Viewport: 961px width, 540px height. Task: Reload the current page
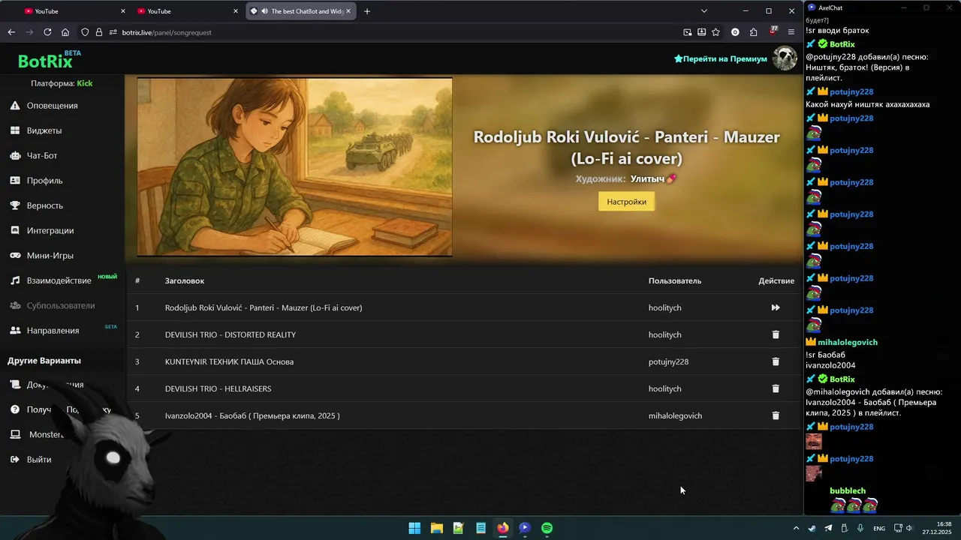pyautogui.click(x=47, y=32)
